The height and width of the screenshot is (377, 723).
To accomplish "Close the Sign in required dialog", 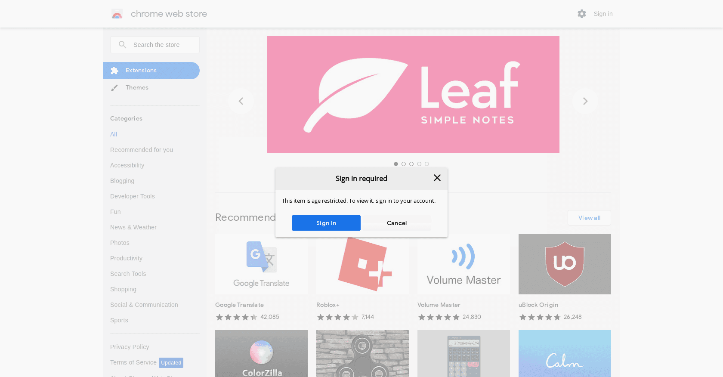I will point(437,178).
